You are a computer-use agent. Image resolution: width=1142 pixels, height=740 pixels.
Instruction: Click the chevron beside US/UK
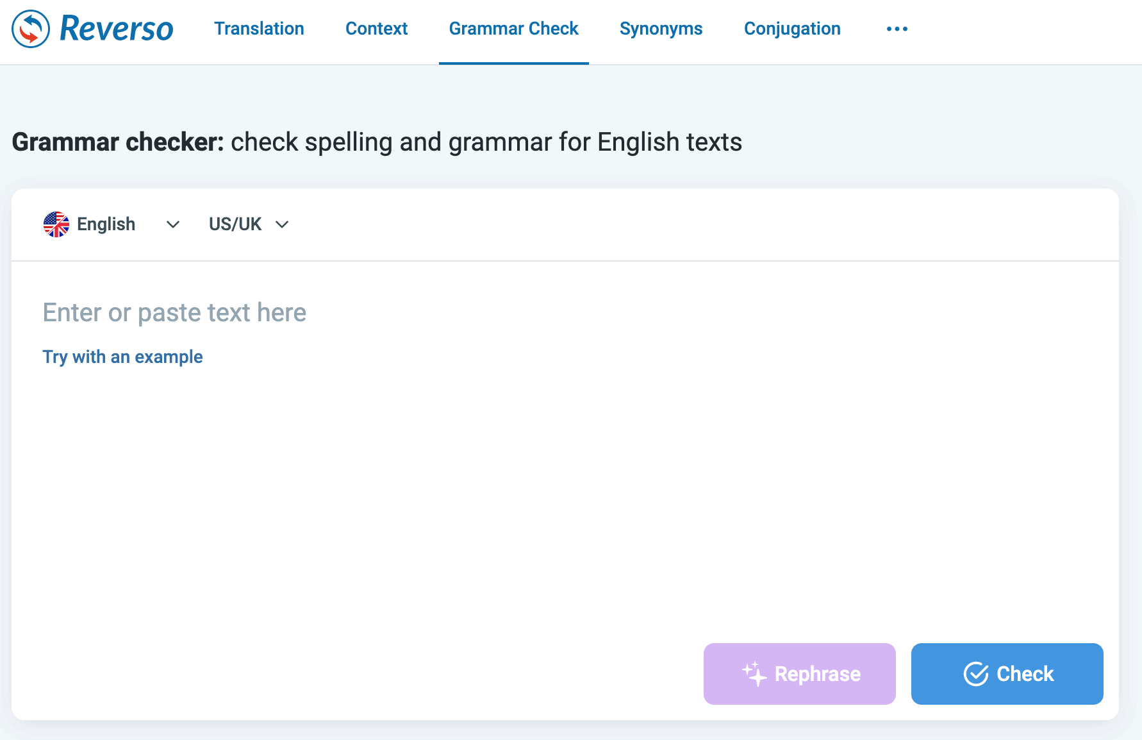click(282, 224)
